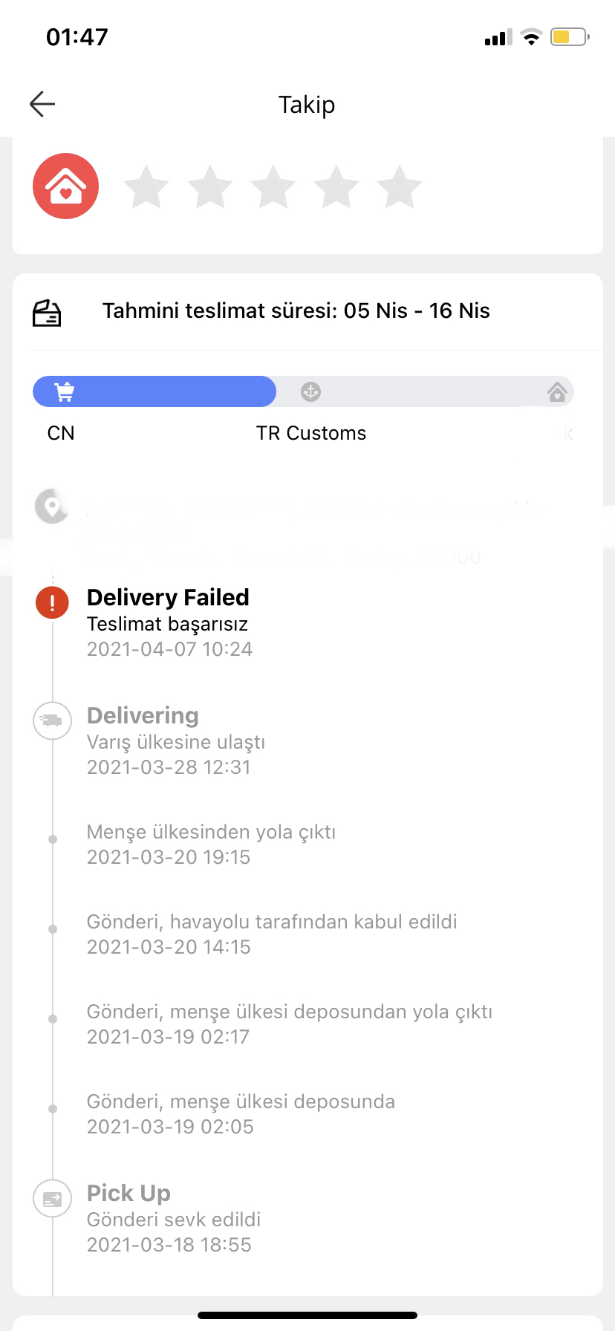615x1331 pixels.
Task: Tap the customs anchor icon
Action: coord(310,391)
